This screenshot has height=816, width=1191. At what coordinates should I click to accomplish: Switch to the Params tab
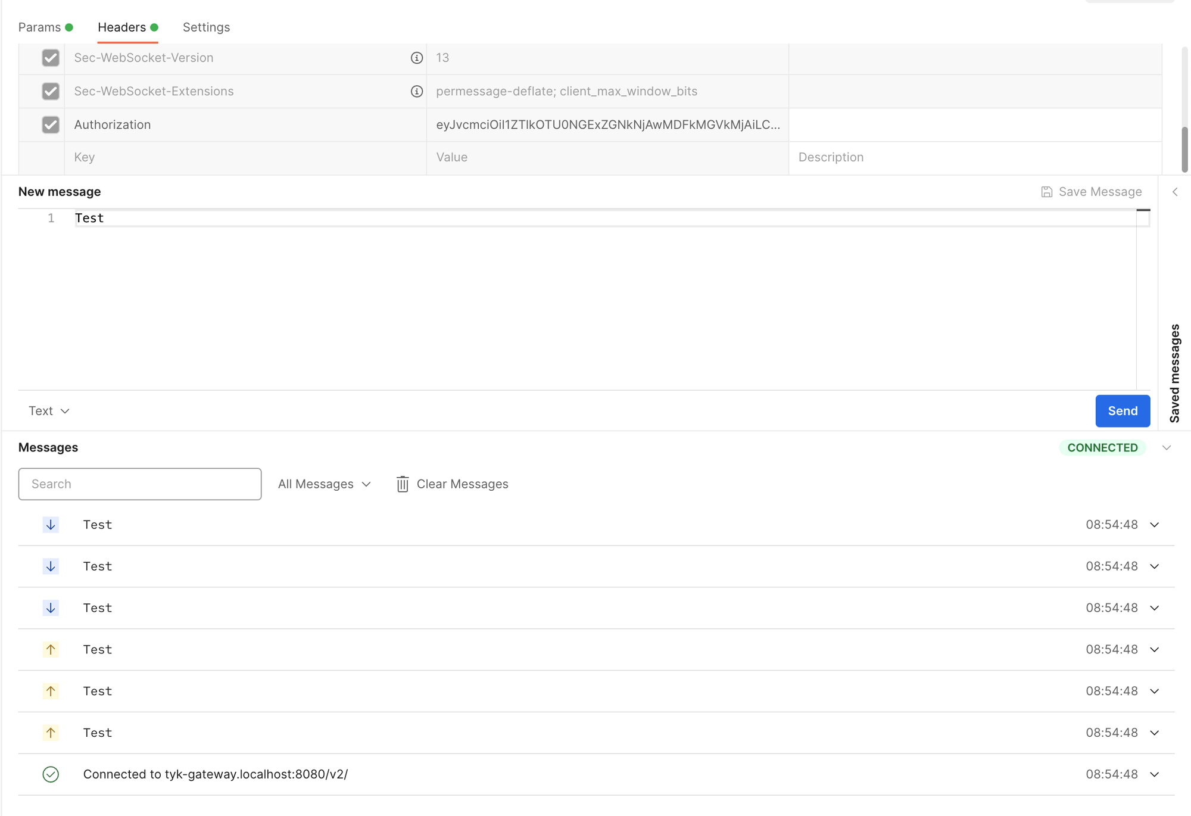(x=39, y=27)
